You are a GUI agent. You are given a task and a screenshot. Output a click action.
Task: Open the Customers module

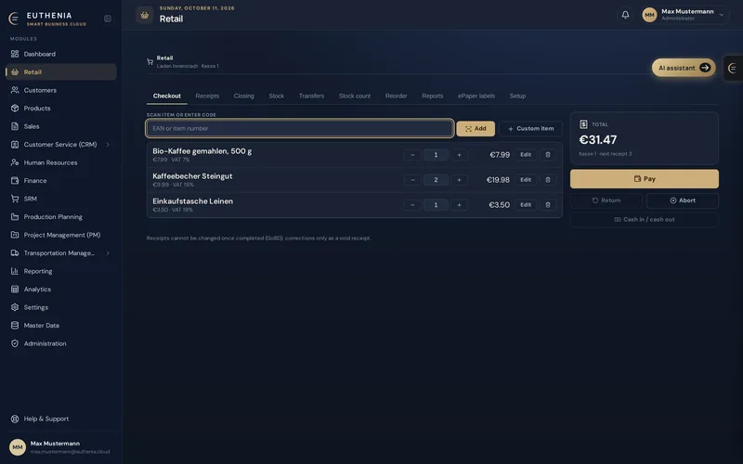pos(60,90)
